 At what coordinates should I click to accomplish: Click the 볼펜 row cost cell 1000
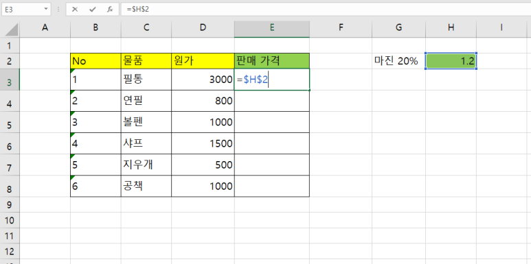pyautogui.click(x=203, y=122)
